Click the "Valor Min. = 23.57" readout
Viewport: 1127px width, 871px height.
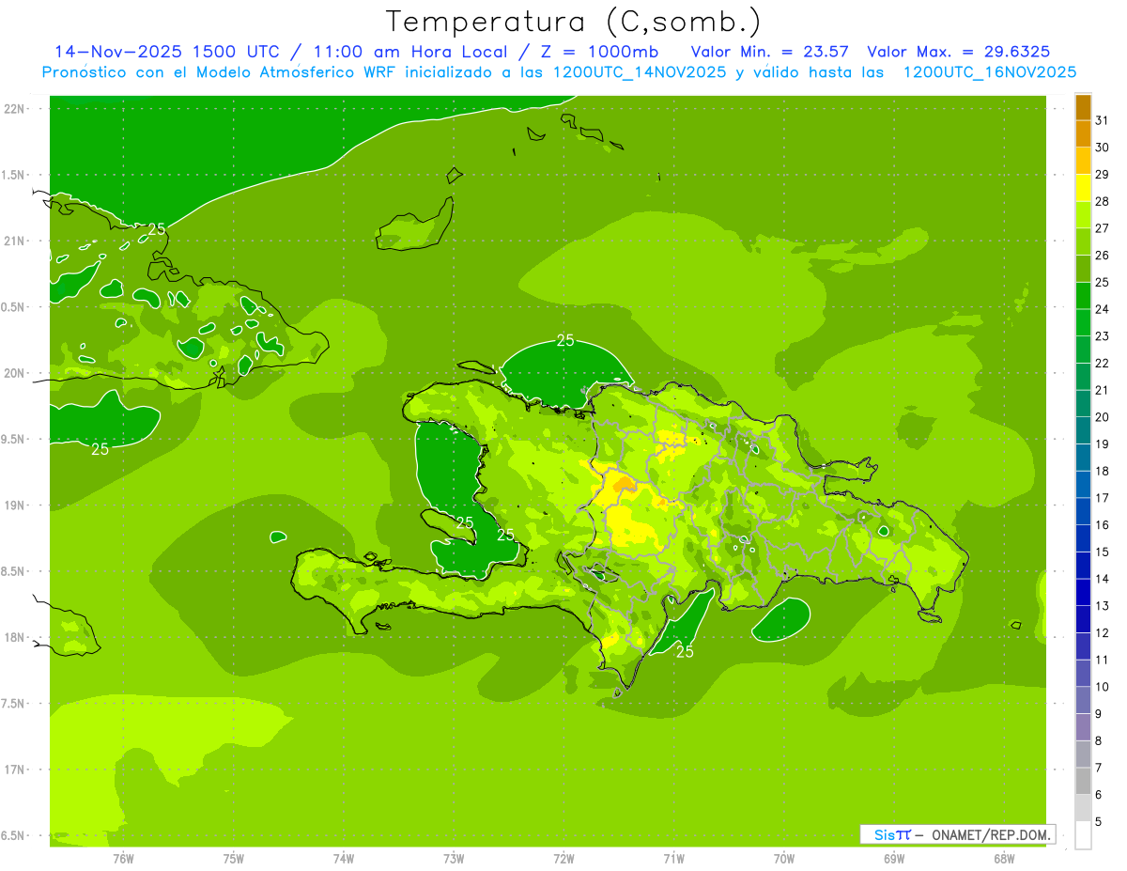click(770, 51)
